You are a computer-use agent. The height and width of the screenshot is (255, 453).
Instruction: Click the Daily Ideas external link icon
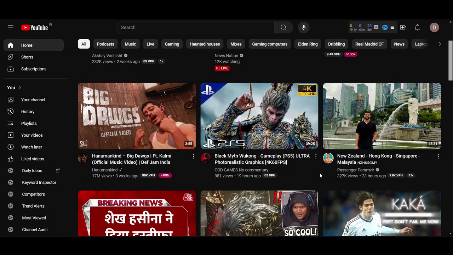point(58,170)
